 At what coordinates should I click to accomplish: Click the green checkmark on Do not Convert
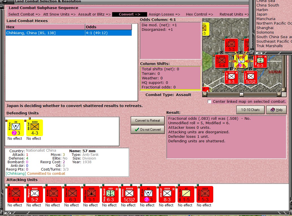tap(137, 129)
